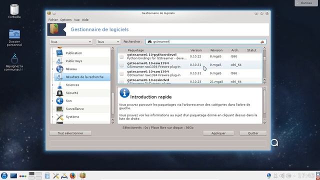Screen dimensions: 320x180
Task: Click the category tree scrollbar thumb
Action: tap(113, 103)
